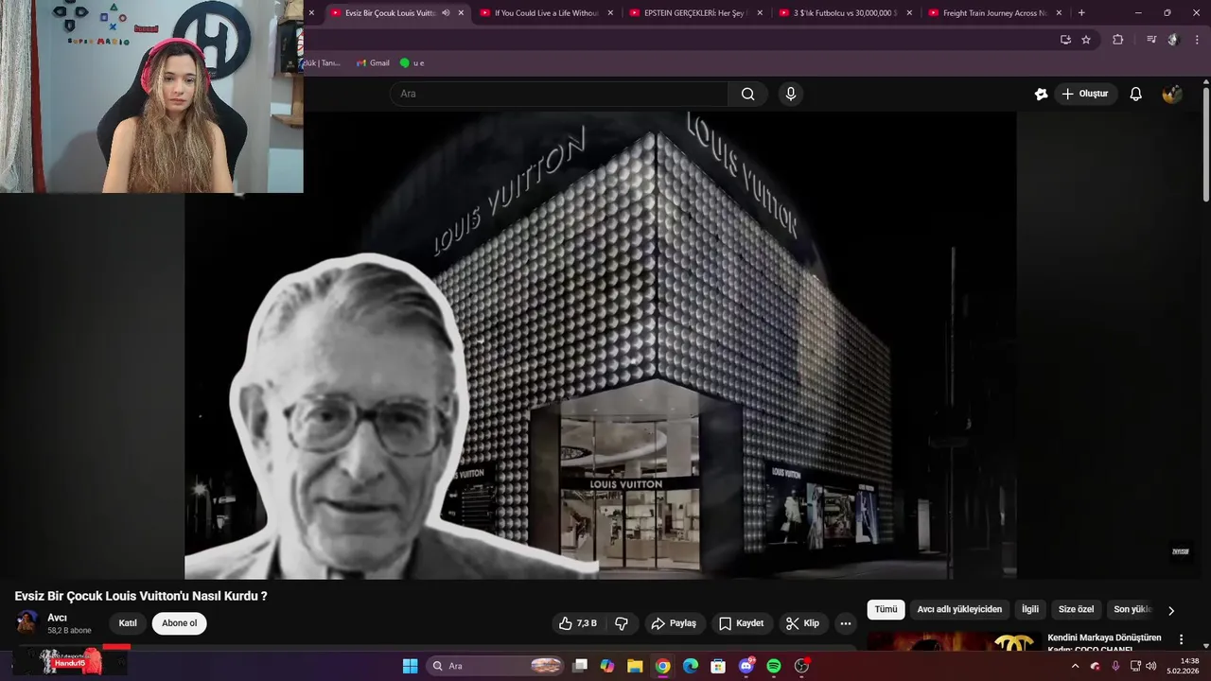Open Chrome three-dot menu
The width and height of the screenshot is (1211, 681).
click(x=1198, y=40)
